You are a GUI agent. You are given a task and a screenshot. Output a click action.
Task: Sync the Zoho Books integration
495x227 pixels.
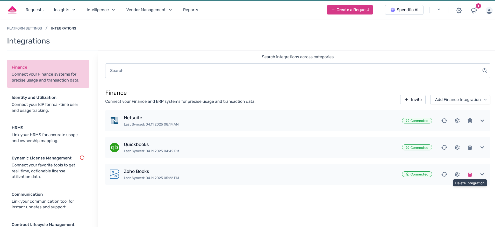tap(444, 174)
